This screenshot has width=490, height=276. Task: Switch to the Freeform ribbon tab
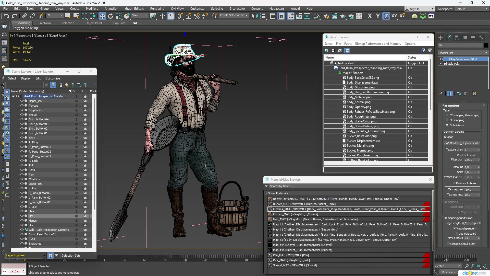tap(45, 23)
